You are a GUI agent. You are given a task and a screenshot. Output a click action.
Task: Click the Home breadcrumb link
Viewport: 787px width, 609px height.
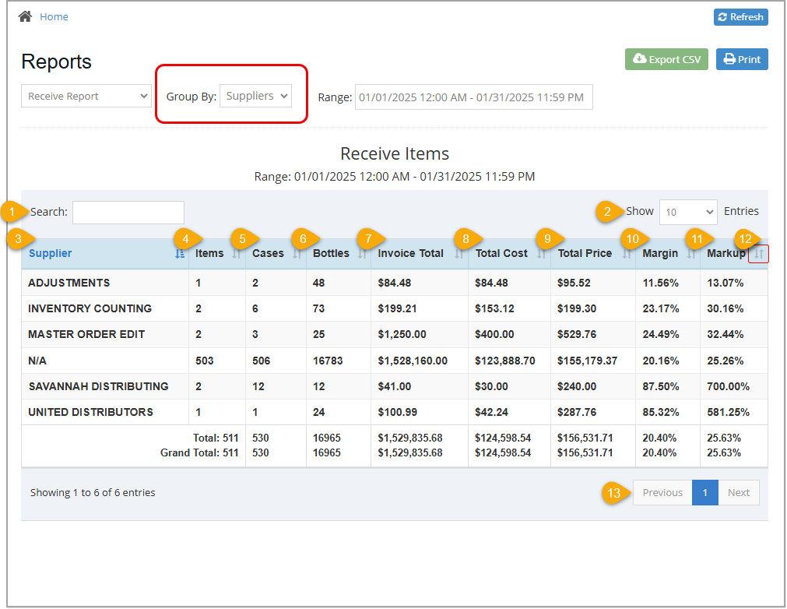[x=54, y=16]
